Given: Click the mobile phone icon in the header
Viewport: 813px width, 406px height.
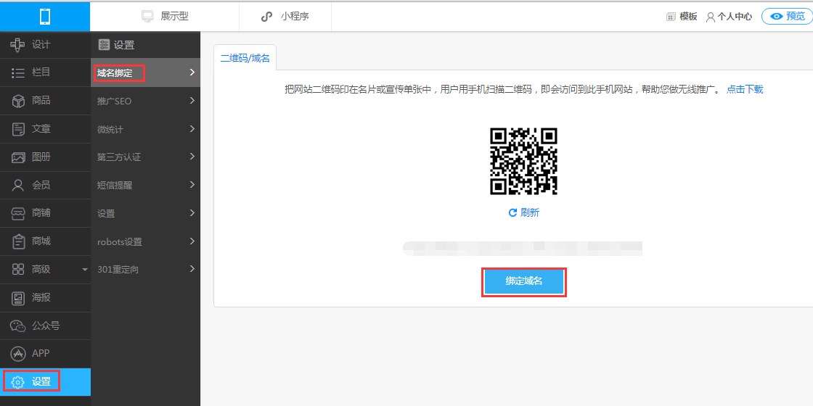Looking at the screenshot, I should click(x=45, y=16).
